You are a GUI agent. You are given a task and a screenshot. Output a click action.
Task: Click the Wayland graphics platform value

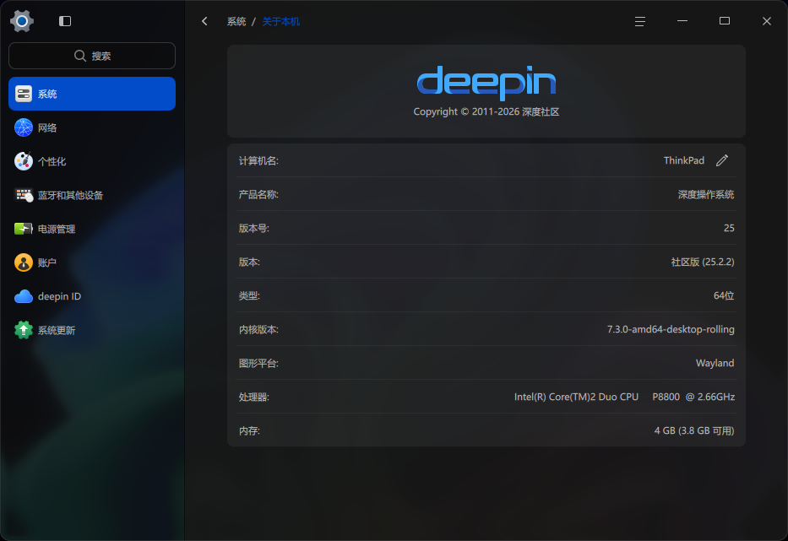point(715,363)
